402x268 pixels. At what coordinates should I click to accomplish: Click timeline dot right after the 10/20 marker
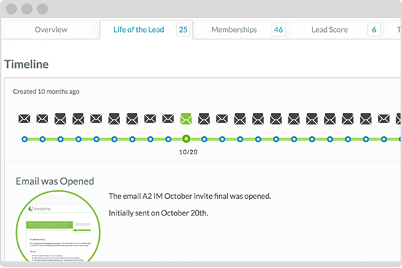coord(204,139)
